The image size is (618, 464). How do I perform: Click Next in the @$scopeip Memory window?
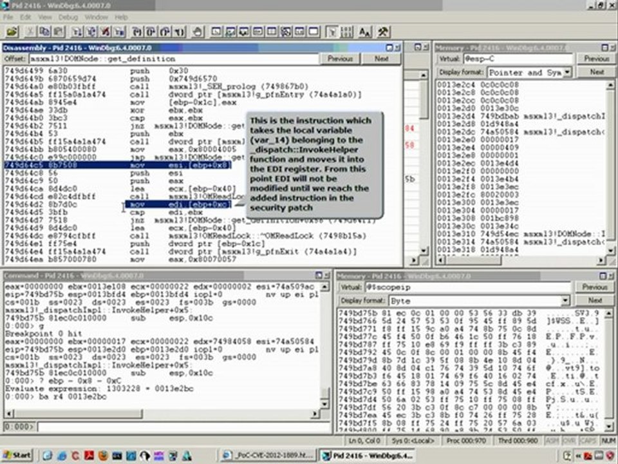594,301
